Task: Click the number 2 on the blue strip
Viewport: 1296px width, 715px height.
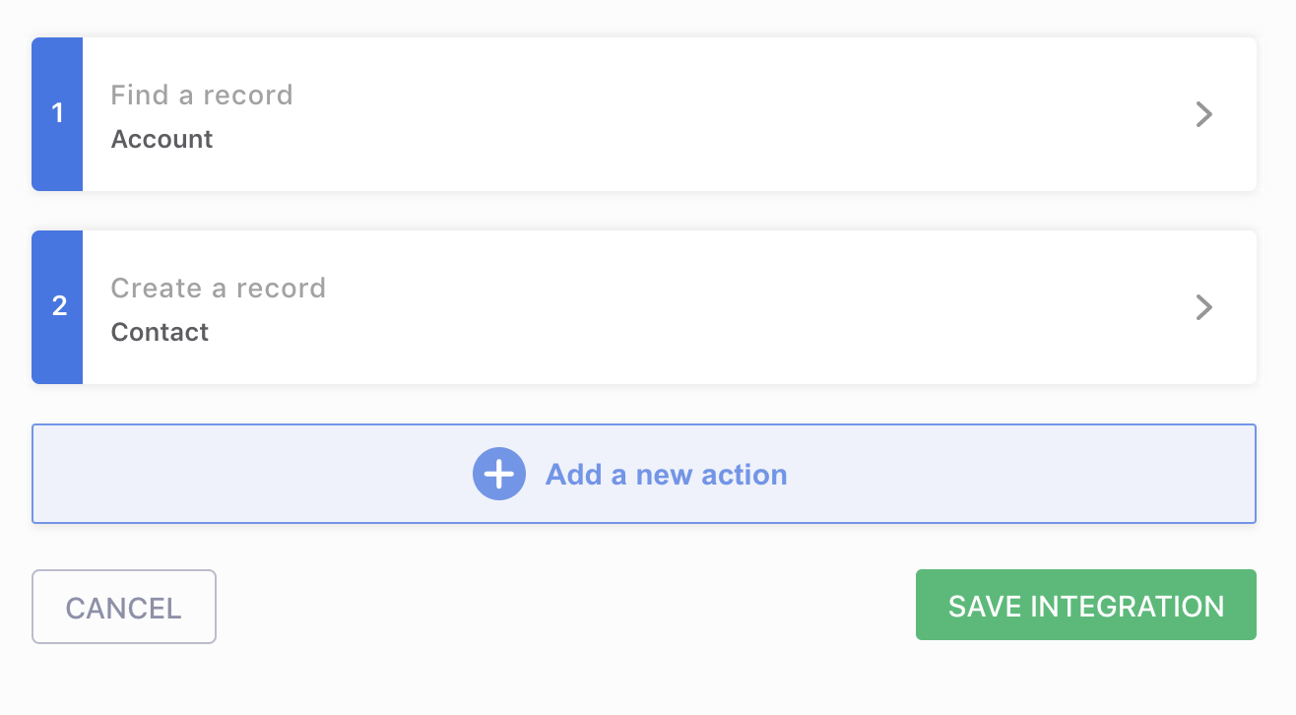Action: point(58,306)
